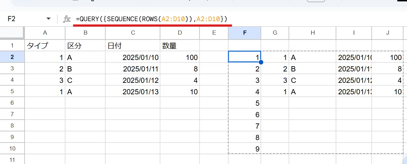This screenshot has height=164, width=407.
Task: Click cell B3 containing B
Action: coord(85,68)
